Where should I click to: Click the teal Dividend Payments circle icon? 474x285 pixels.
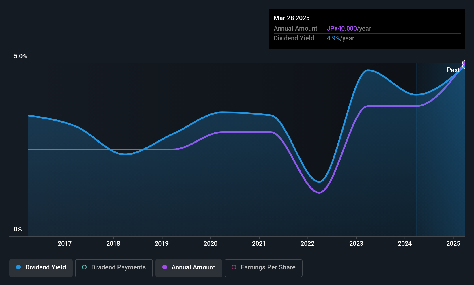point(84,267)
